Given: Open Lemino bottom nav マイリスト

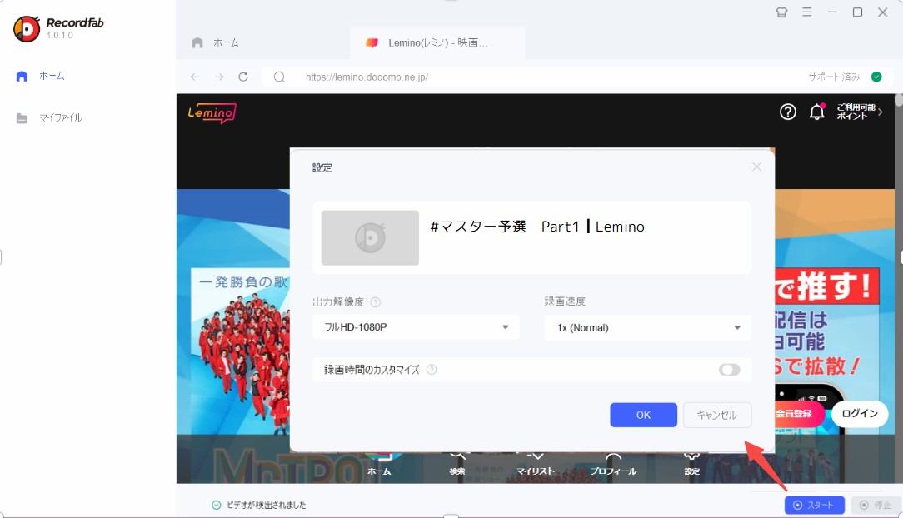Looking at the screenshot, I should click(x=536, y=465).
